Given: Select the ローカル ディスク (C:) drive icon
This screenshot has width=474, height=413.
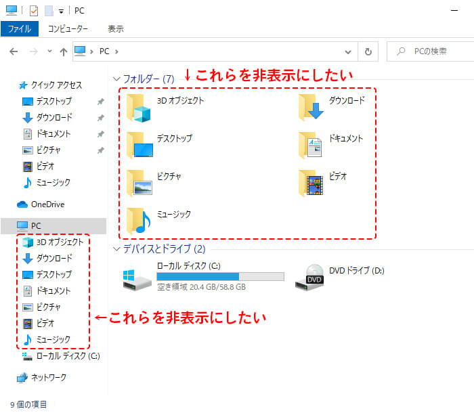Looking at the screenshot, I should pyautogui.click(x=137, y=280).
